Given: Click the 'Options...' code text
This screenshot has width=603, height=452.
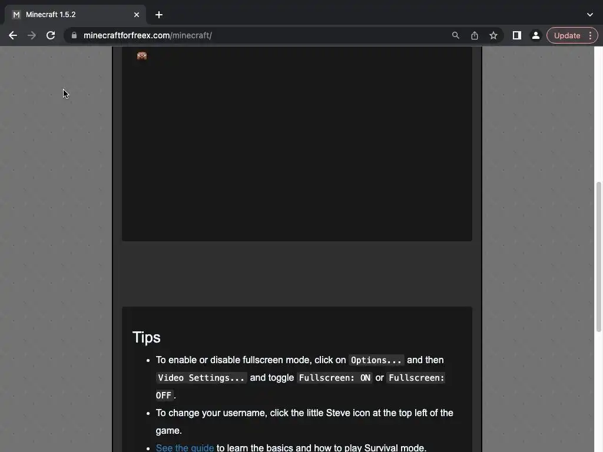Looking at the screenshot, I should click(x=376, y=360).
